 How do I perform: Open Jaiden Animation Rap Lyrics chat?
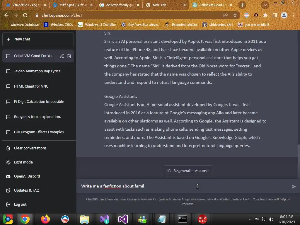pyautogui.click(x=38, y=71)
